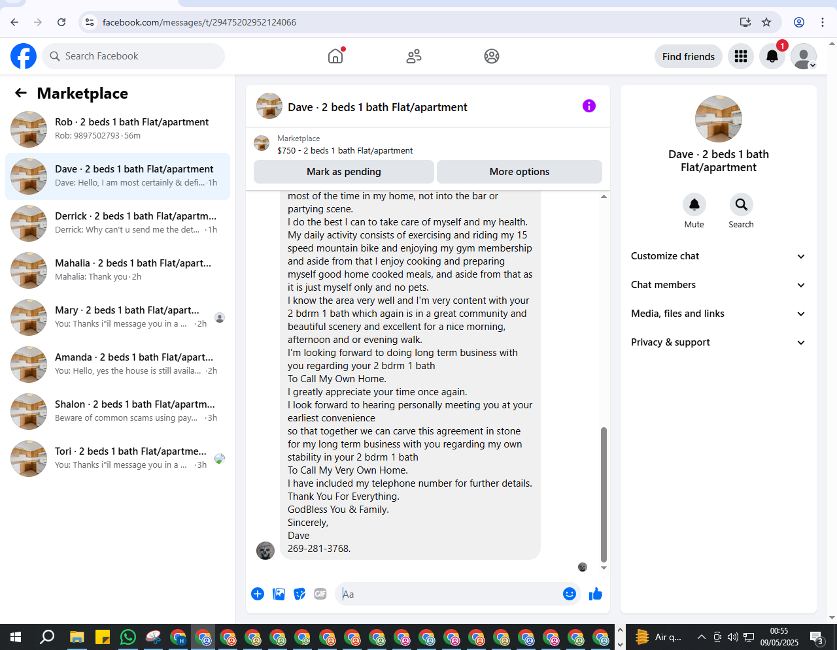Open Chrome profile icon in toolbar
The image size is (837, 650).
click(x=799, y=22)
